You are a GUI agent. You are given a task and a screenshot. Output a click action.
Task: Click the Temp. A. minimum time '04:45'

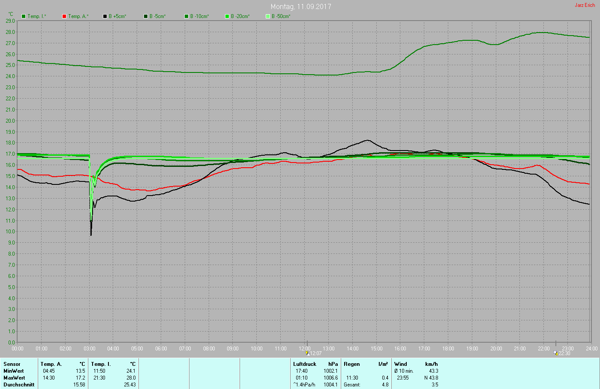(49, 371)
